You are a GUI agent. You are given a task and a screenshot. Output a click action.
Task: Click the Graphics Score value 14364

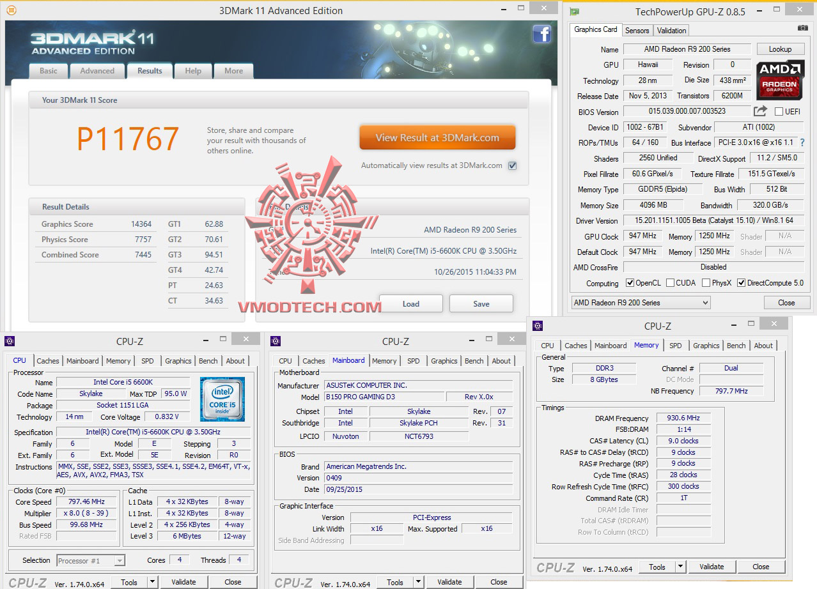point(141,224)
